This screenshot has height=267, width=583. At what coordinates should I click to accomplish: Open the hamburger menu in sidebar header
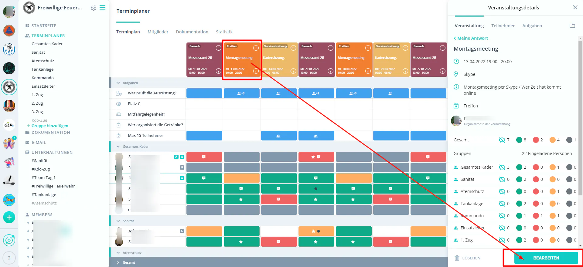tap(103, 8)
